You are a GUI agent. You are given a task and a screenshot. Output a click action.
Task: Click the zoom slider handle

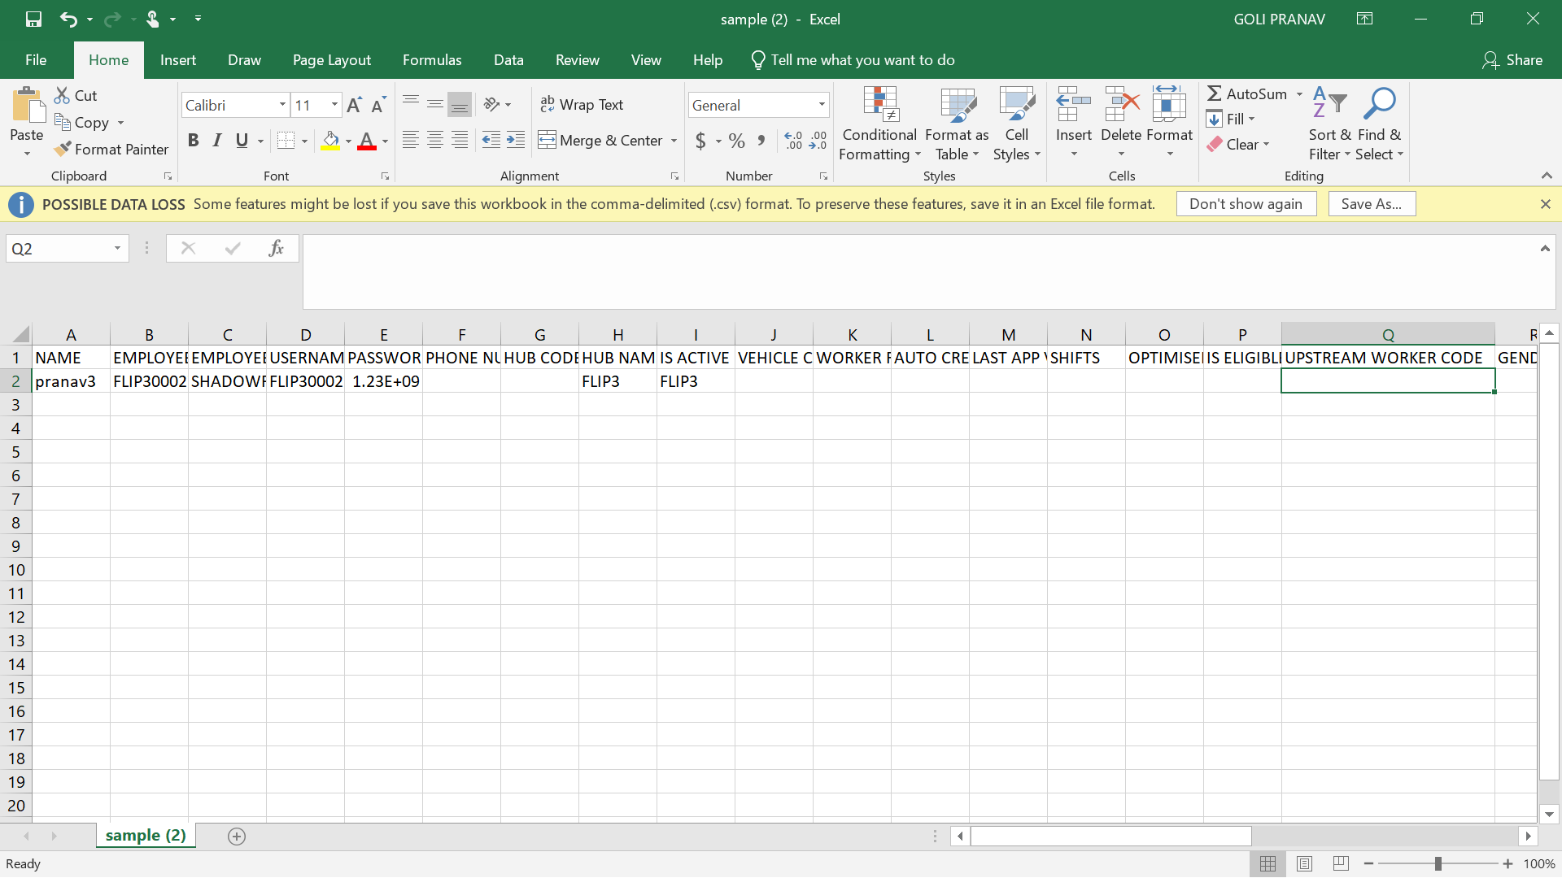click(x=1438, y=863)
